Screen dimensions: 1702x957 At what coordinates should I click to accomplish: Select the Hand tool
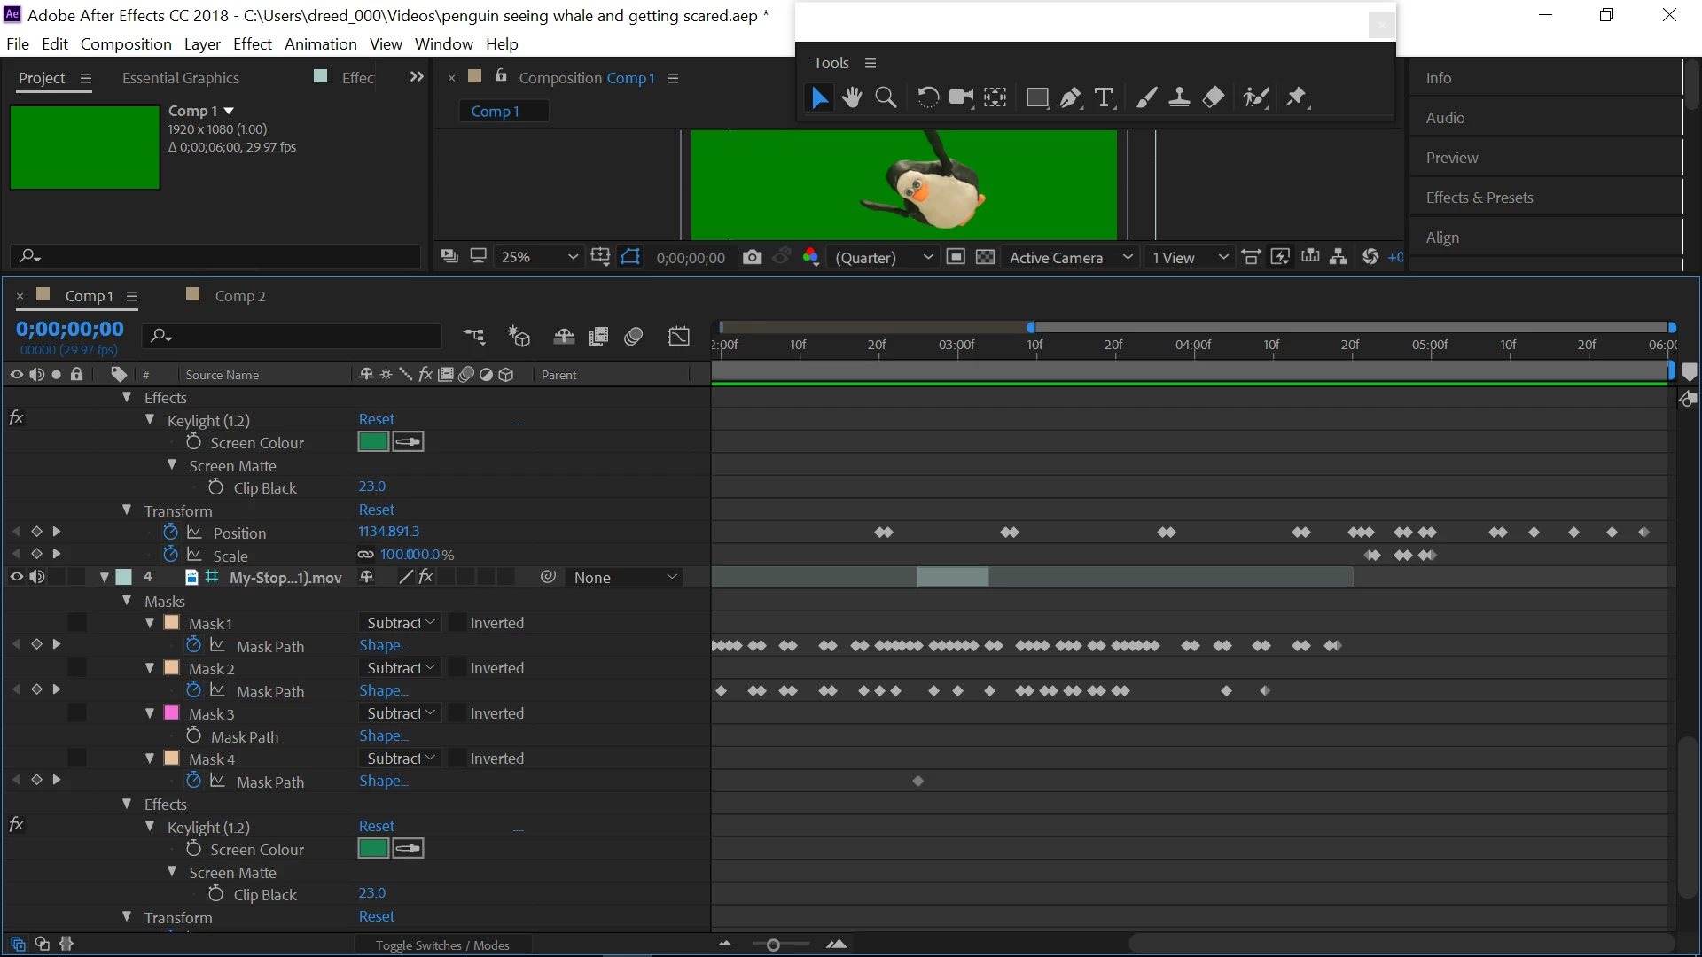click(x=852, y=97)
